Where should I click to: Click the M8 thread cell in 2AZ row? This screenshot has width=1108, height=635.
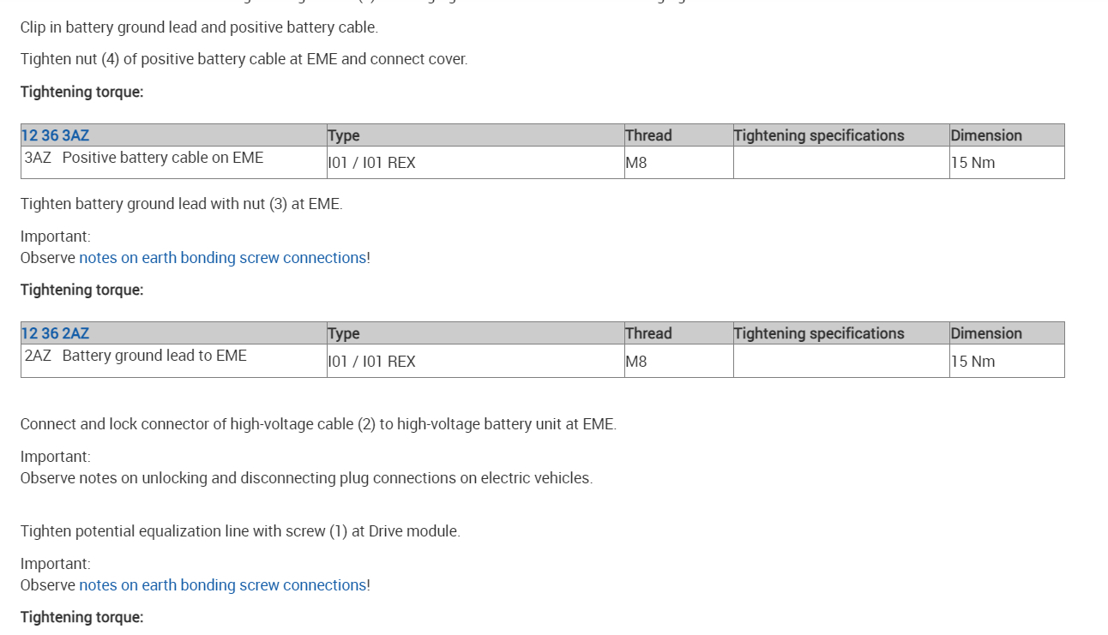(636, 362)
